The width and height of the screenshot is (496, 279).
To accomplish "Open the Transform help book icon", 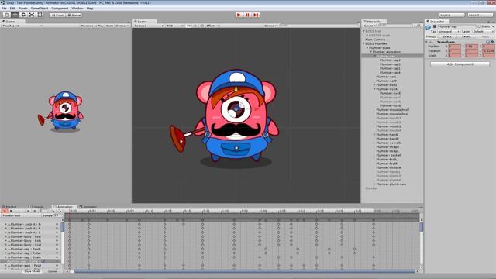I will (488, 42).
